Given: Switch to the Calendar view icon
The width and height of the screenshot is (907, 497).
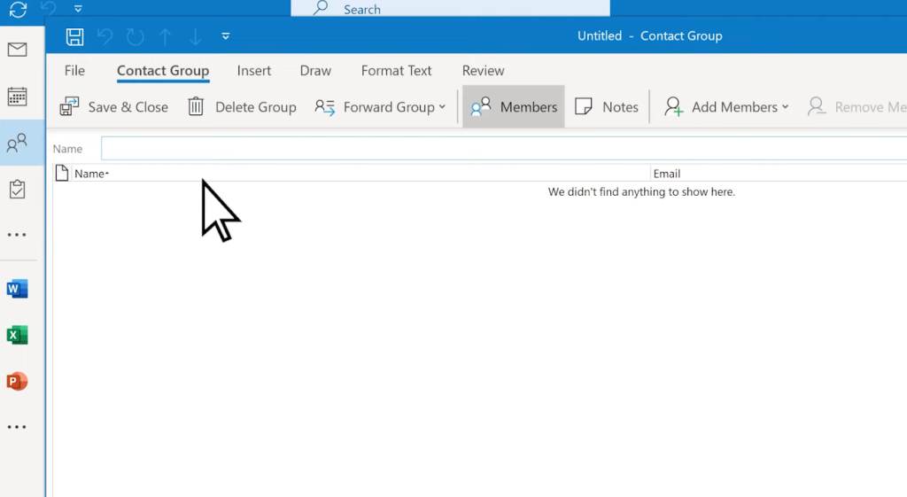Looking at the screenshot, I should coord(17,97).
